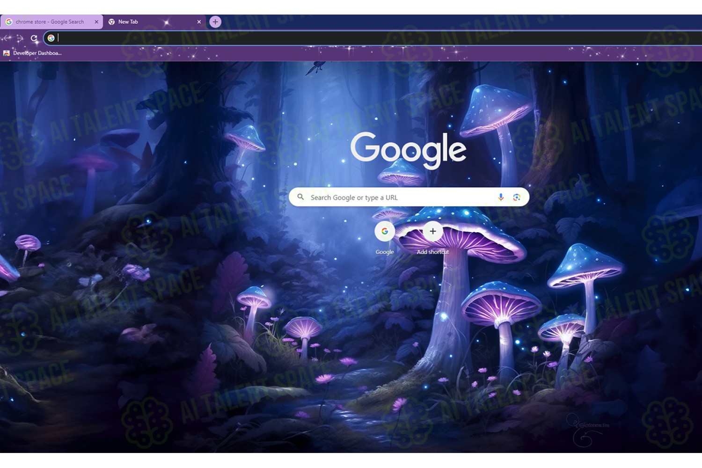Open the Google shortcut tile
The image size is (702, 468).
tap(385, 238)
